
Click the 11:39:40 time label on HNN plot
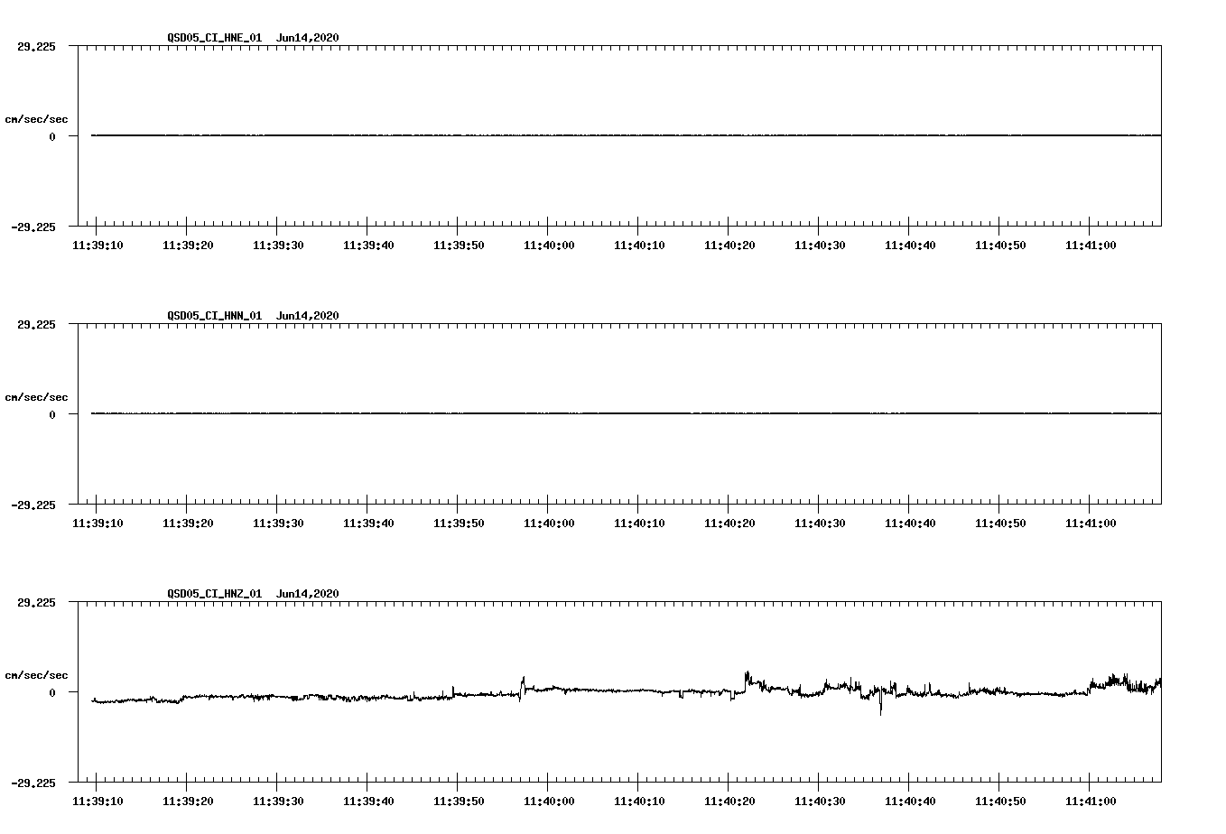click(368, 523)
